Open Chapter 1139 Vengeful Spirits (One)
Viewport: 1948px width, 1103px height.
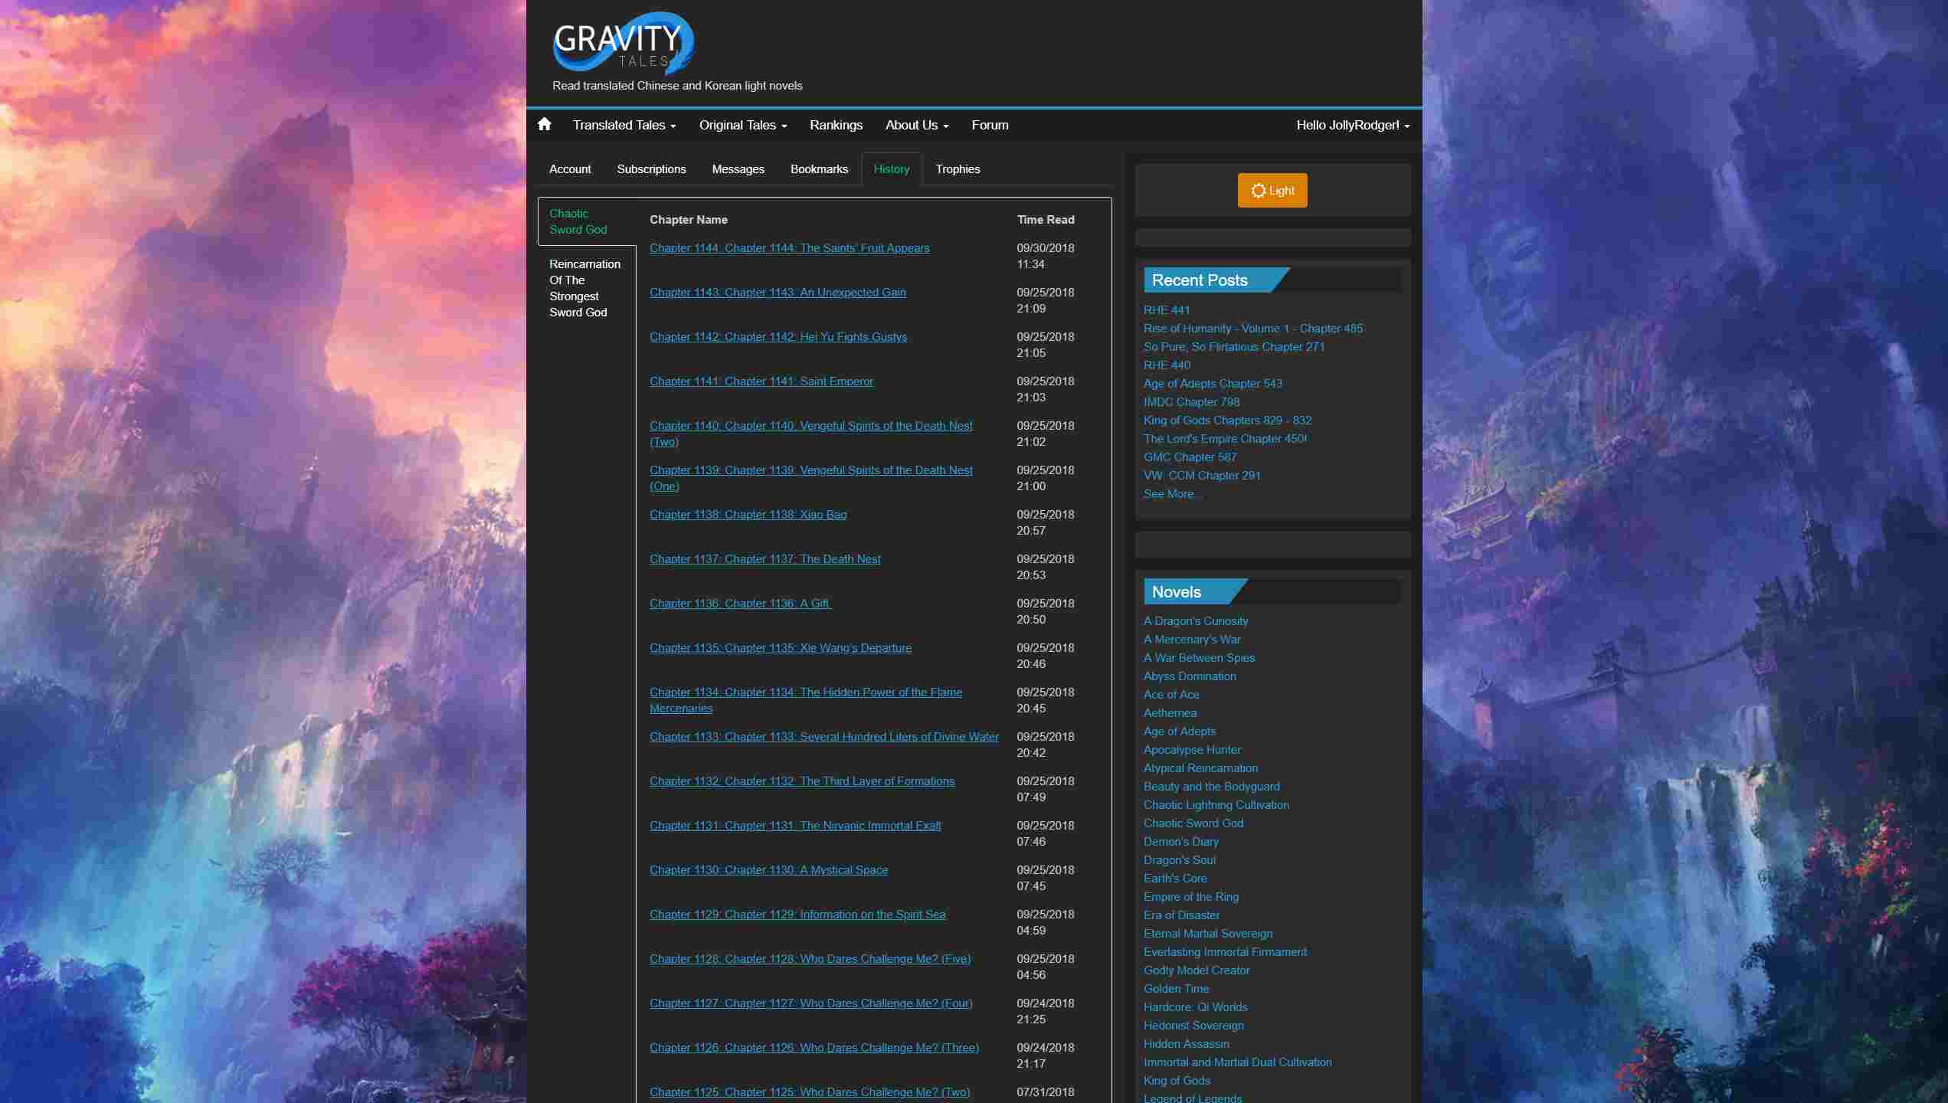(x=810, y=478)
